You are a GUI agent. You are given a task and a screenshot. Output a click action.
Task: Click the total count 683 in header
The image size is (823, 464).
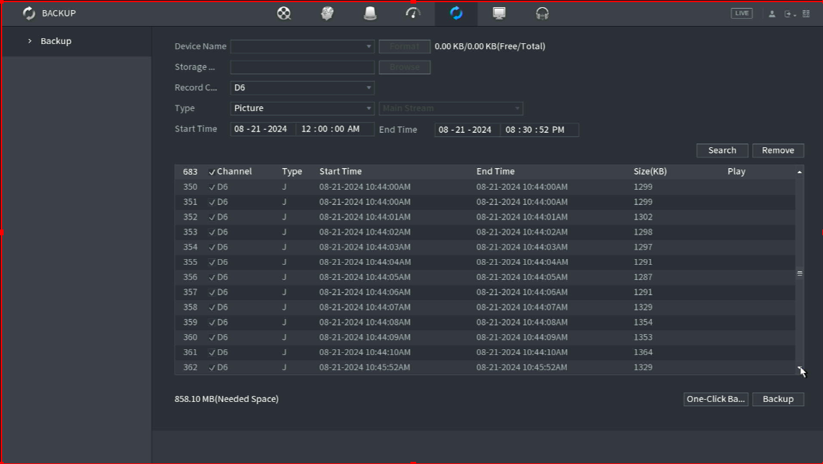pyautogui.click(x=190, y=172)
